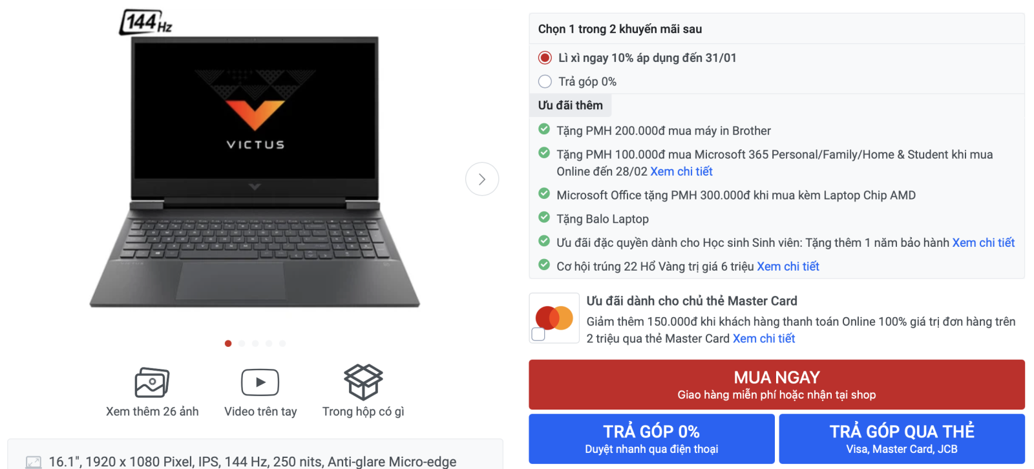Image resolution: width=1034 pixels, height=469 pixels.
Task: Click the Master Card logo
Action: [x=554, y=318]
